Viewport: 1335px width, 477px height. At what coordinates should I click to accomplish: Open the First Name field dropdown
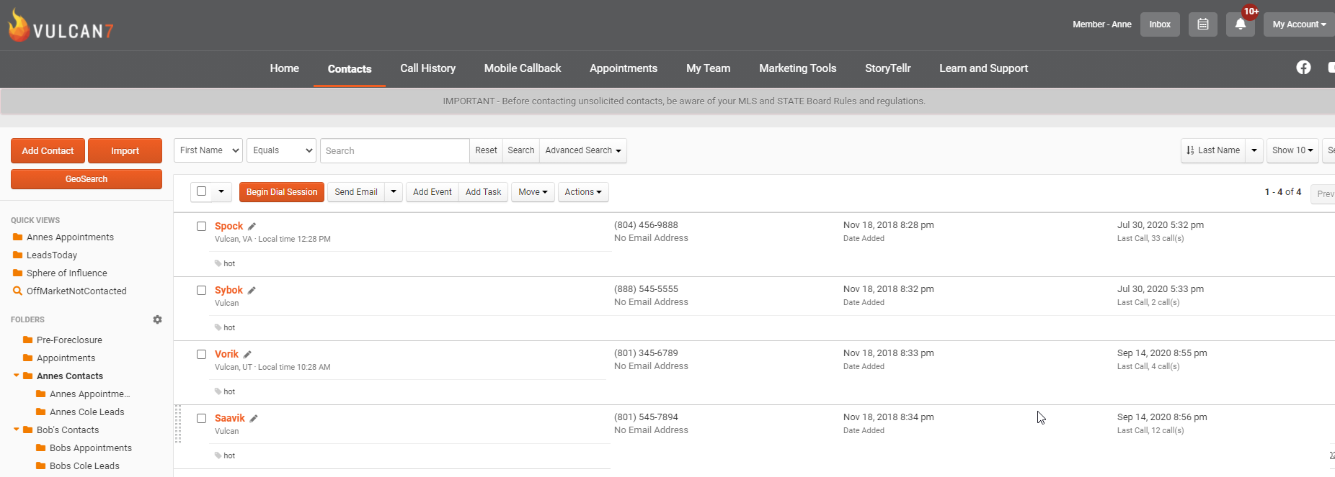pos(208,150)
